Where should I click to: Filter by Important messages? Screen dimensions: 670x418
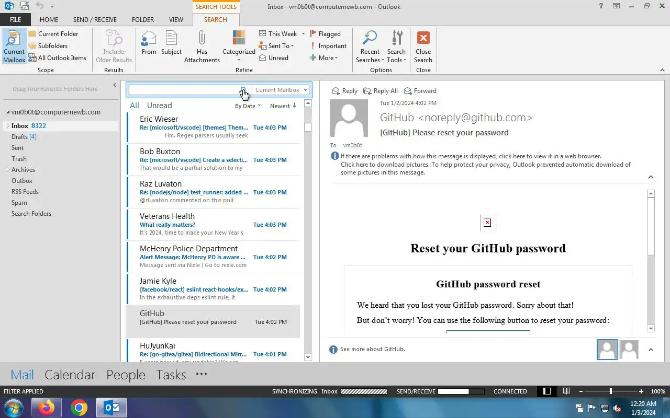click(328, 45)
